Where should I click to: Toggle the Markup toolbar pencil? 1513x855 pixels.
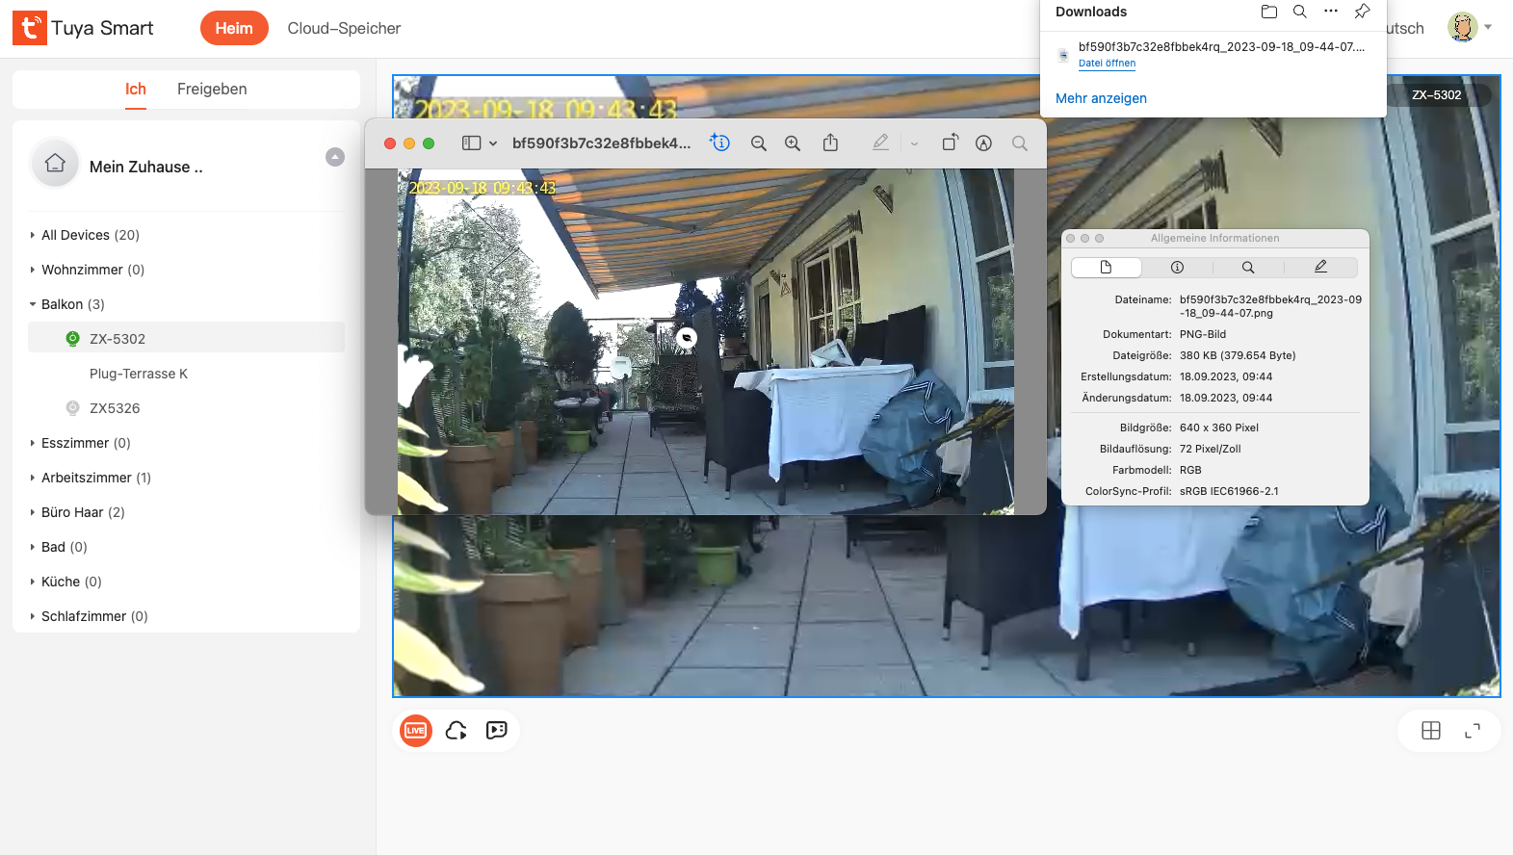click(880, 143)
